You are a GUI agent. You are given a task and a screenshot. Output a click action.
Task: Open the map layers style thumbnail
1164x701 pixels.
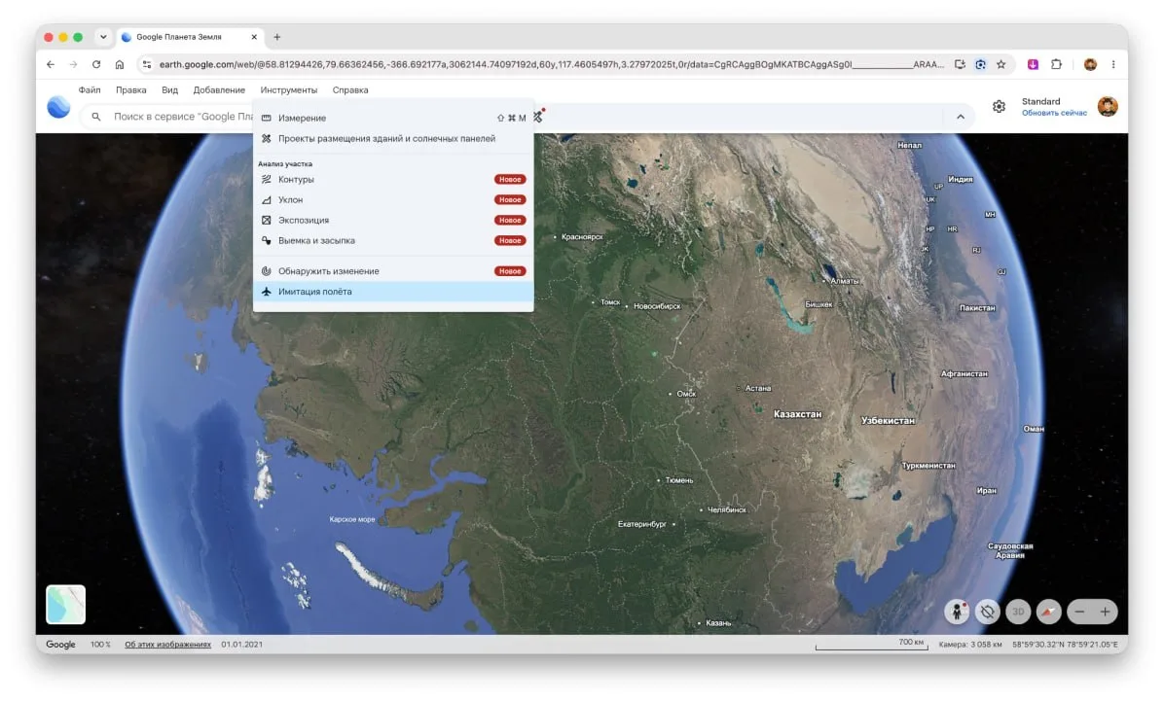click(x=65, y=605)
